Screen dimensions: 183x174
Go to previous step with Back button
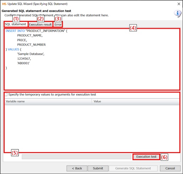77,168
